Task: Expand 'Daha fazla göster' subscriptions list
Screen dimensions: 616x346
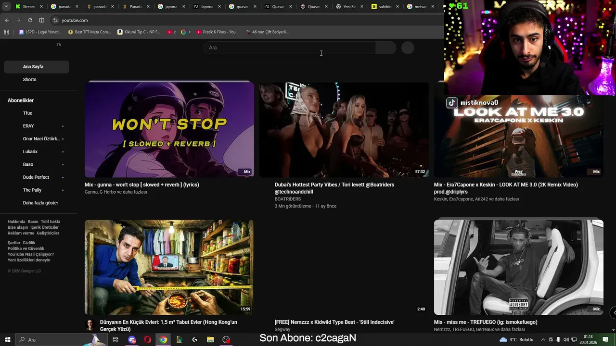Action: click(x=37, y=203)
